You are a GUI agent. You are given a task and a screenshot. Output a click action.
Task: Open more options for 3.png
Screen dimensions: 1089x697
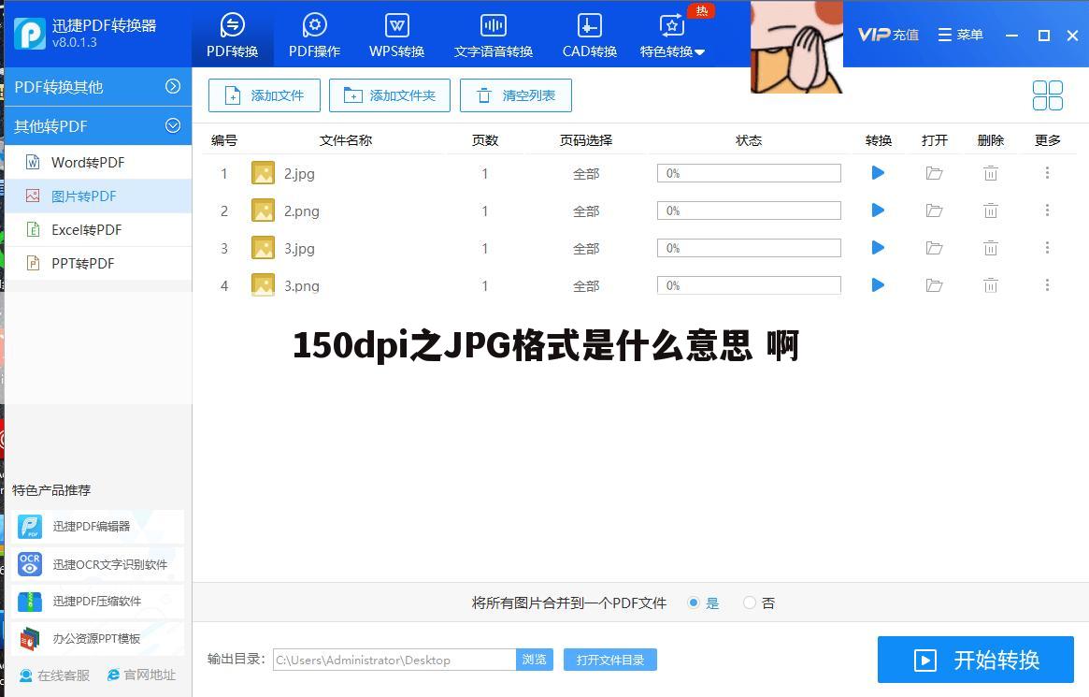[1047, 285]
